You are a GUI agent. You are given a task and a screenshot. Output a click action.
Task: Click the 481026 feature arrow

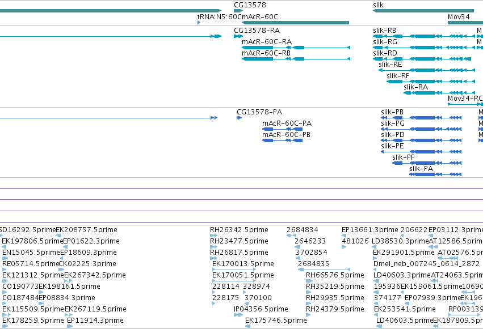click(344, 247)
